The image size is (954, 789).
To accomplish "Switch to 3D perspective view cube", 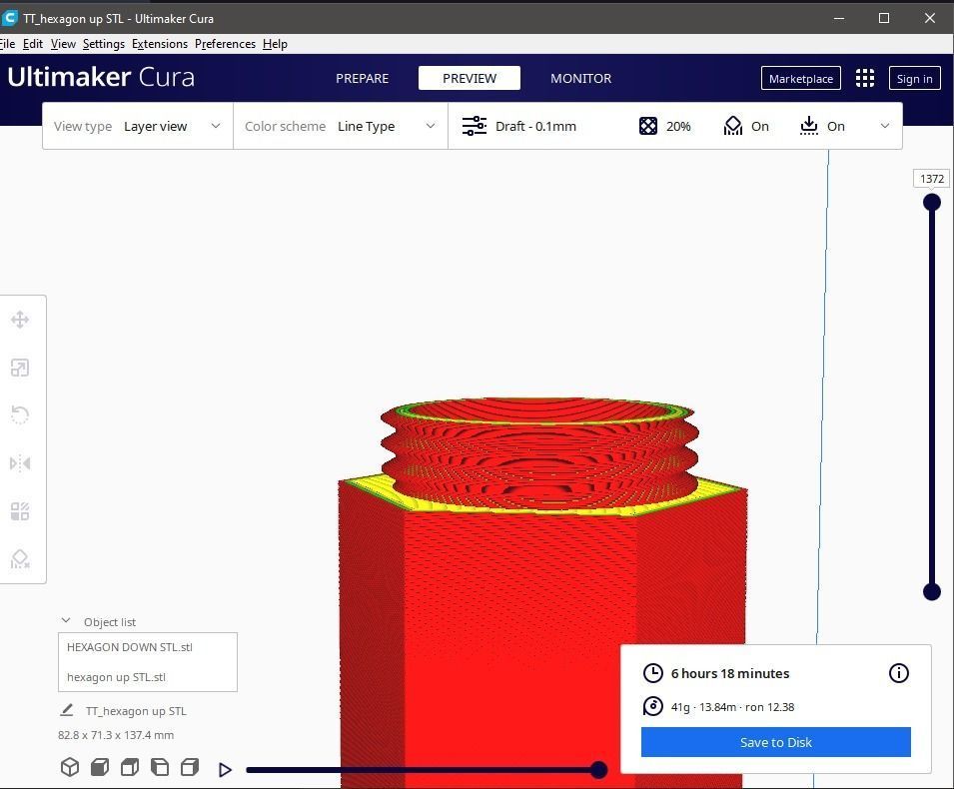I will coord(70,767).
